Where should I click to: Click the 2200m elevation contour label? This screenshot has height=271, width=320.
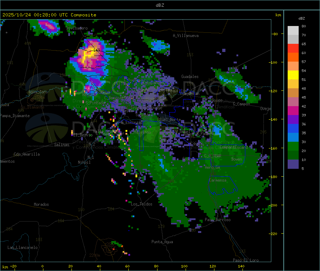pos(95,255)
